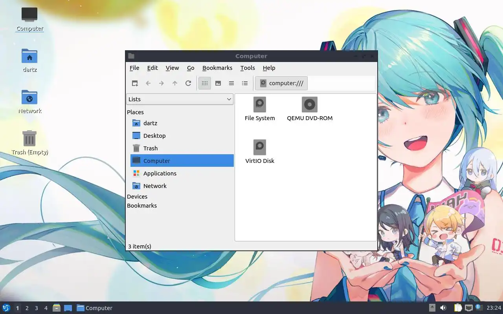Switch to workspace 2 in pager
This screenshot has height=314, width=503.
pyautogui.click(x=27, y=308)
